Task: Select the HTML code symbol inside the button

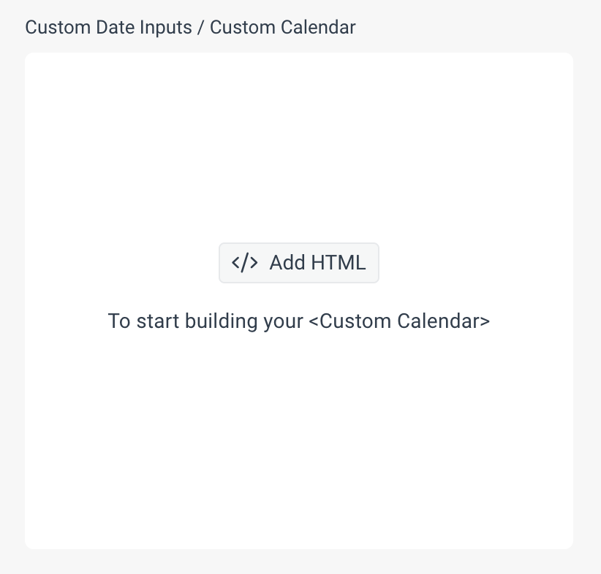Action: pyautogui.click(x=244, y=262)
